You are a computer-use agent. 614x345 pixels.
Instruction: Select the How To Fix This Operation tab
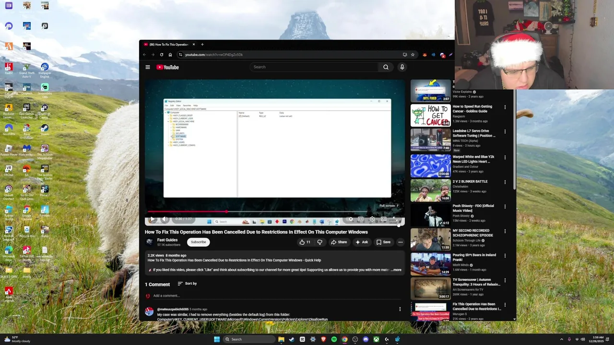(x=169, y=45)
